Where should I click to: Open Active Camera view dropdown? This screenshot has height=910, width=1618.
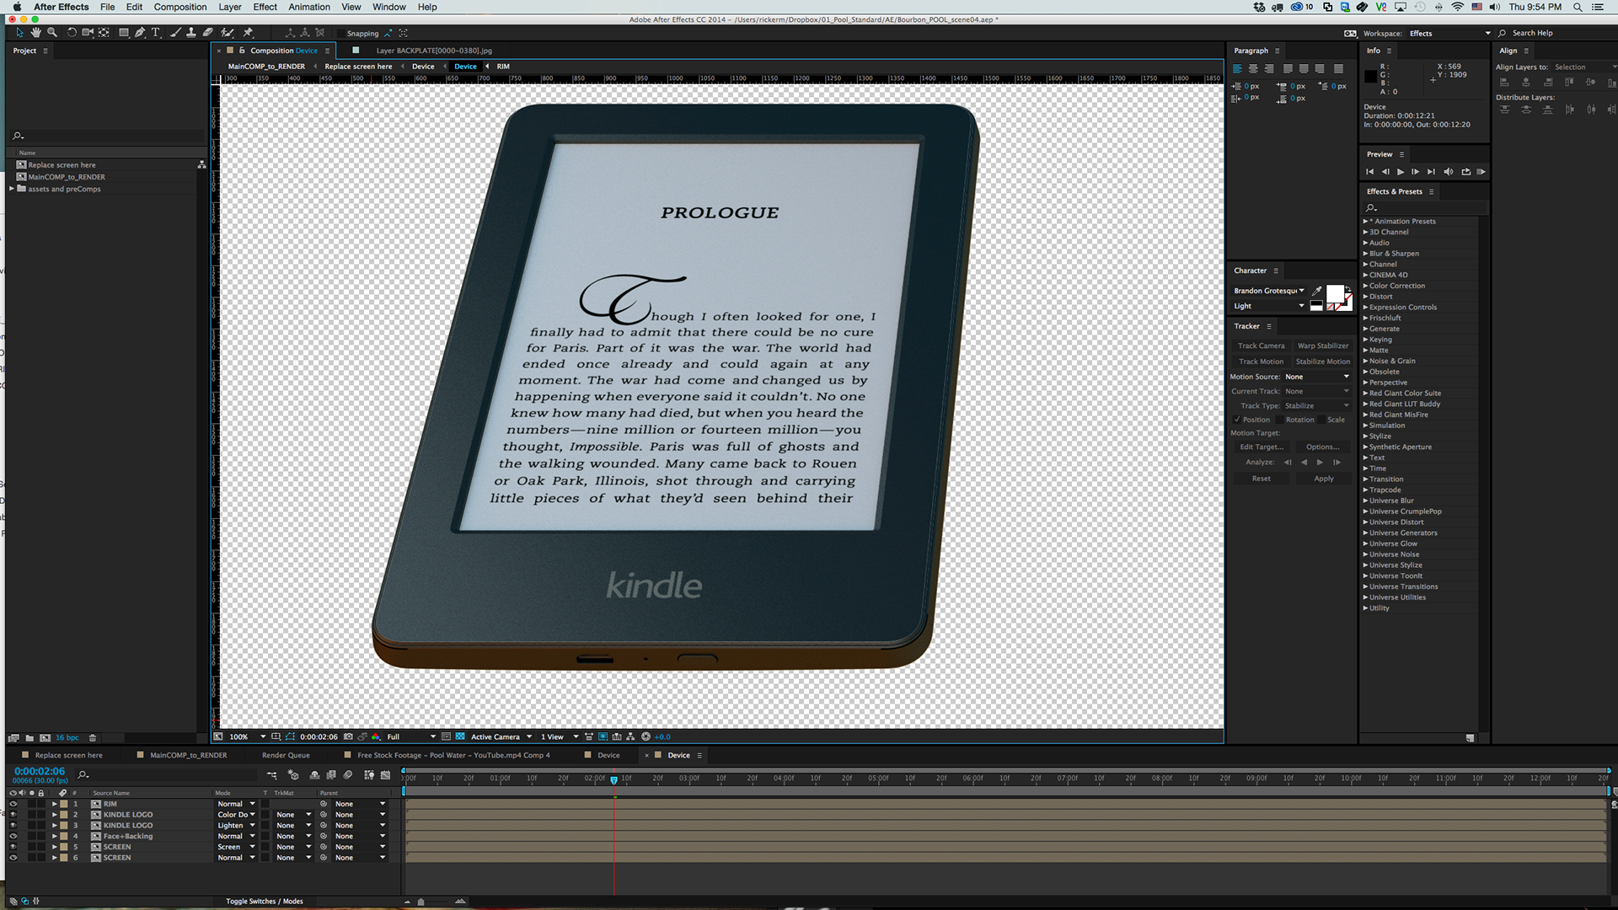tap(501, 736)
